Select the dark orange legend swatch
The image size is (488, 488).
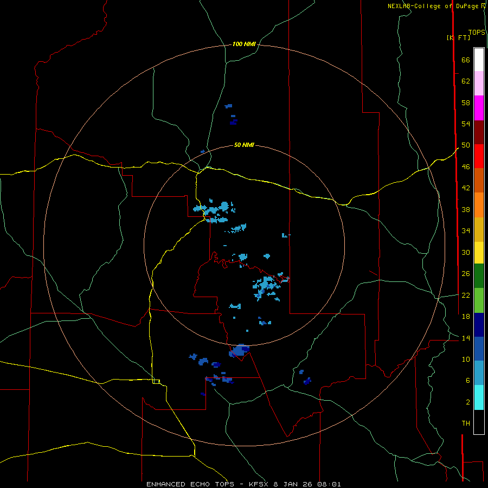pyautogui.click(x=479, y=181)
